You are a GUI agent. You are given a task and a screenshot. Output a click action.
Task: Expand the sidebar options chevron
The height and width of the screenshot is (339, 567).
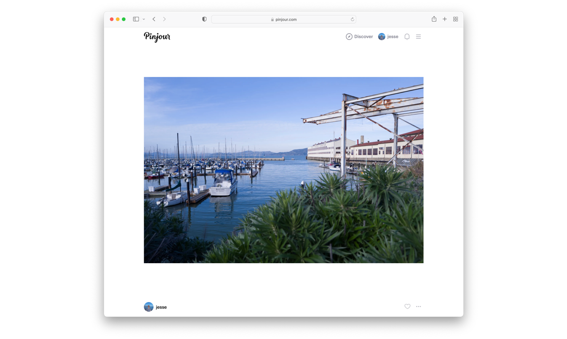coord(144,19)
